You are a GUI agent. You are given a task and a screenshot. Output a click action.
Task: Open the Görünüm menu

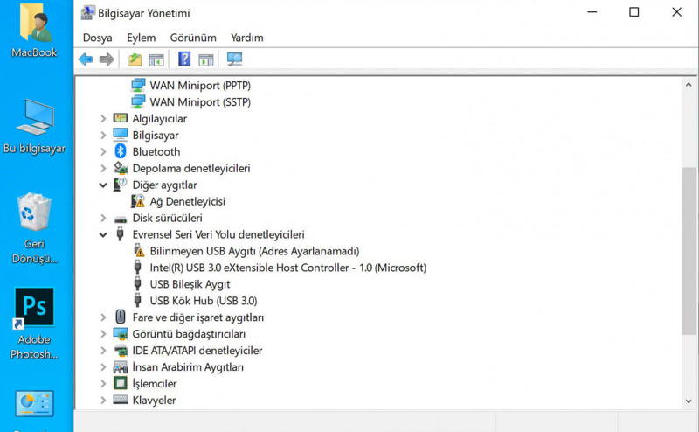pos(193,38)
